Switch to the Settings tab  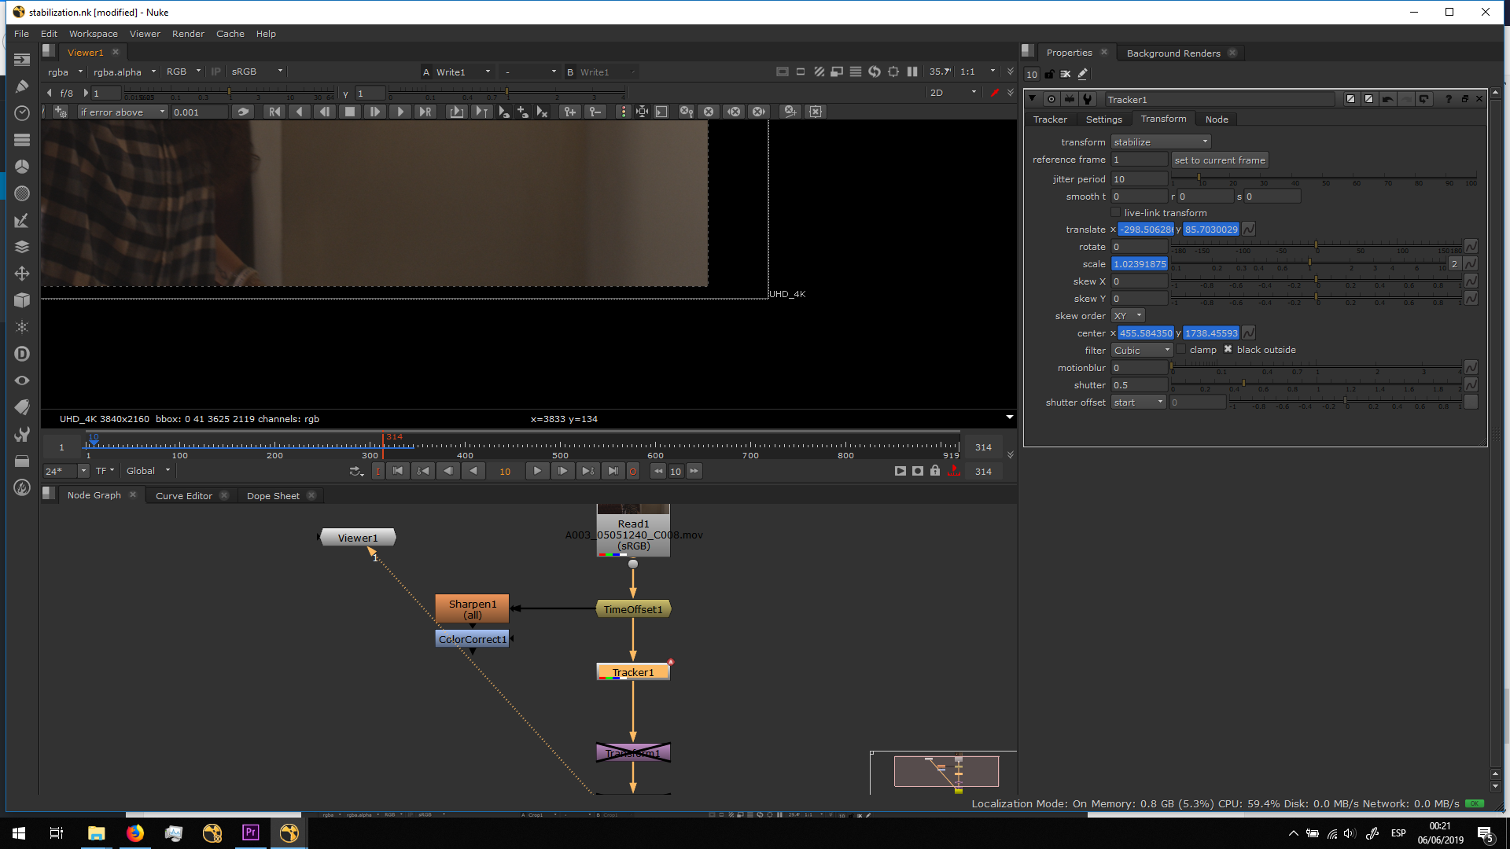pyautogui.click(x=1103, y=119)
